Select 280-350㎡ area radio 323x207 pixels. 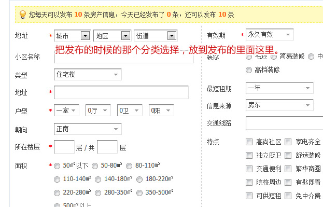pyautogui.click(x=98, y=193)
